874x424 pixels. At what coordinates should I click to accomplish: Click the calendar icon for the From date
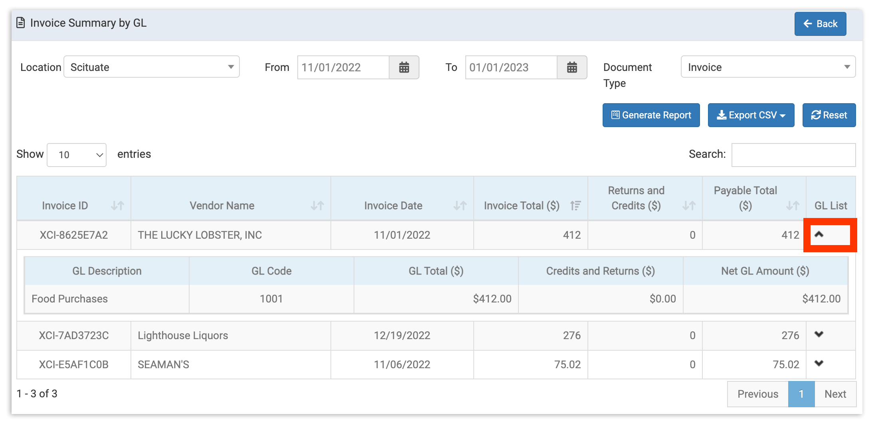click(404, 67)
